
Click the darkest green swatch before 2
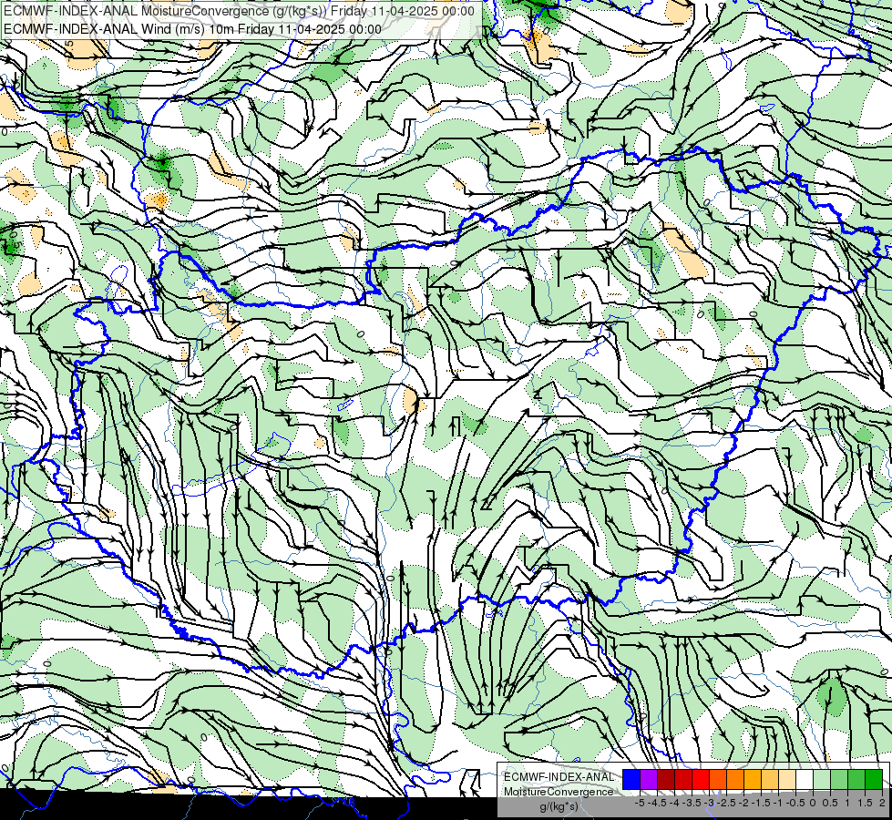873,780
